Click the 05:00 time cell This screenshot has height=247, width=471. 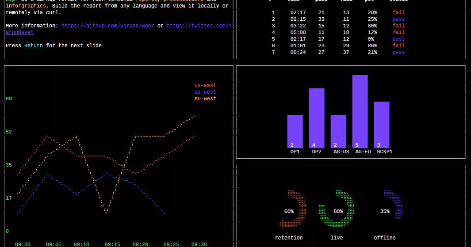click(298, 32)
